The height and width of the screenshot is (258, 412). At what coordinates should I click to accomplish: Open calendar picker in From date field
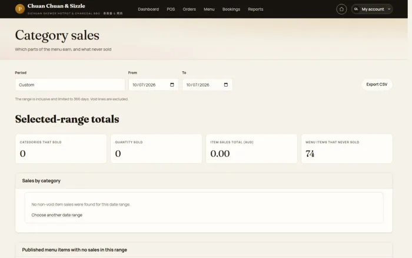tap(172, 85)
